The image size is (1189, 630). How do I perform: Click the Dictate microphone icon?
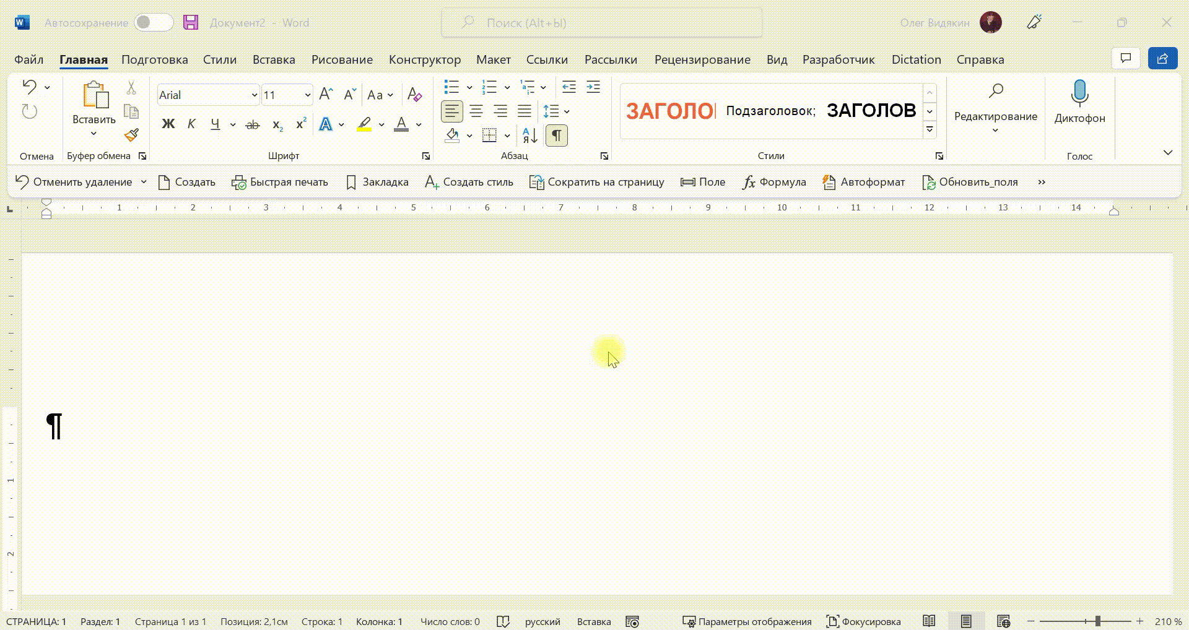pyautogui.click(x=1079, y=93)
